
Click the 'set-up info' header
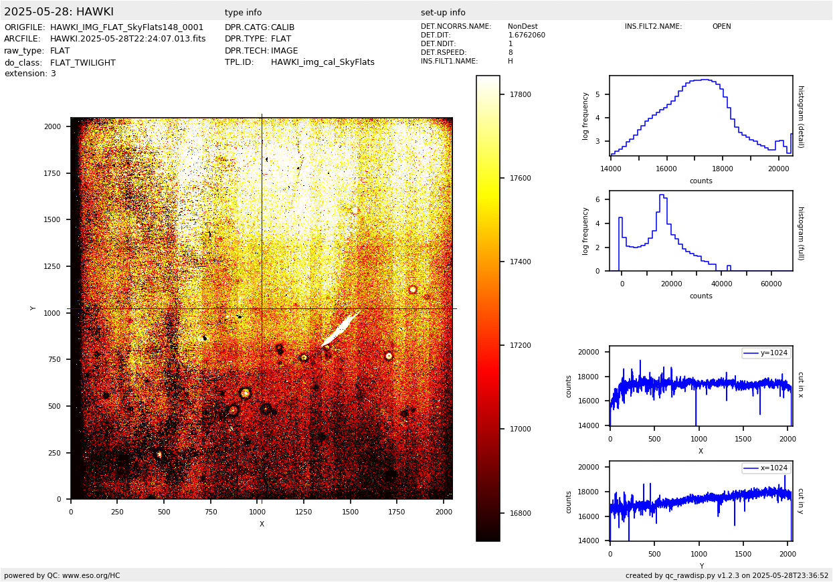[443, 13]
